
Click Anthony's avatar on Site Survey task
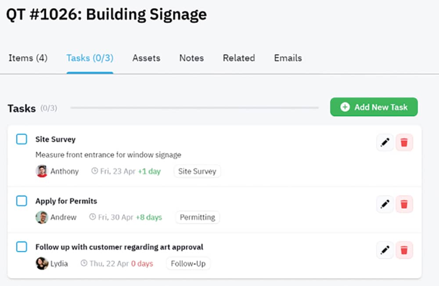(42, 171)
